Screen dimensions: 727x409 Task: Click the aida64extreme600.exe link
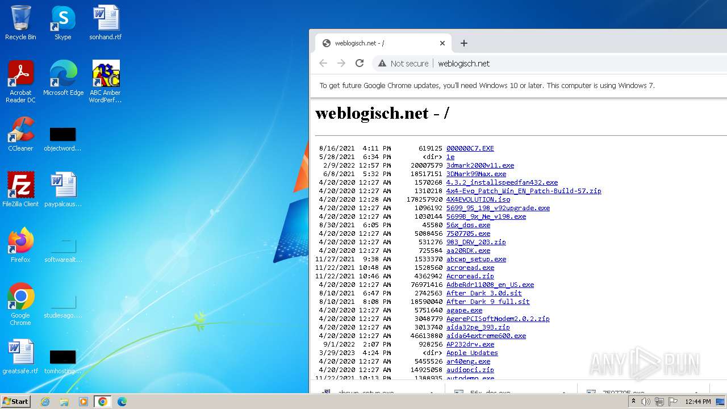(486, 336)
